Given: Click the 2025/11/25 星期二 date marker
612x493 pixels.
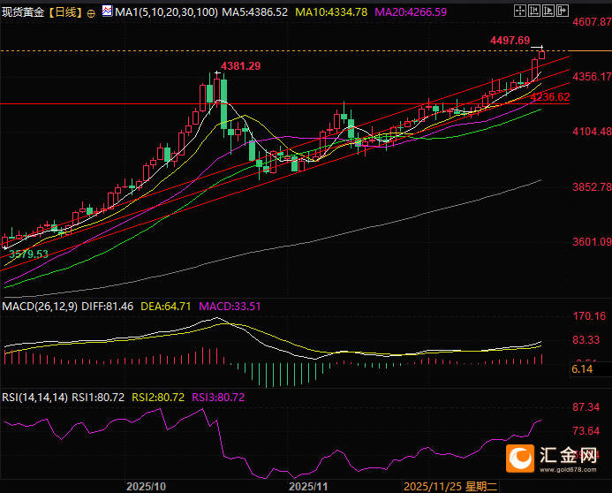Looking at the screenshot, I should [x=450, y=486].
